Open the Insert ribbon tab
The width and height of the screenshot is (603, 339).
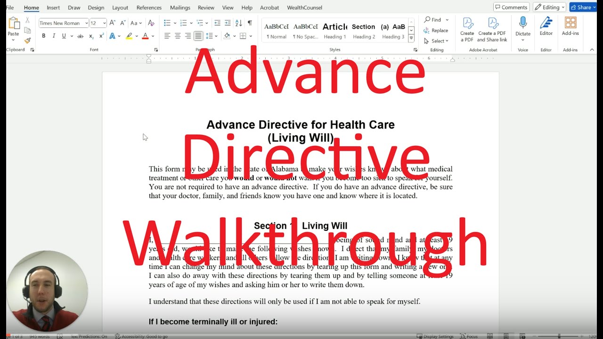pos(53,8)
